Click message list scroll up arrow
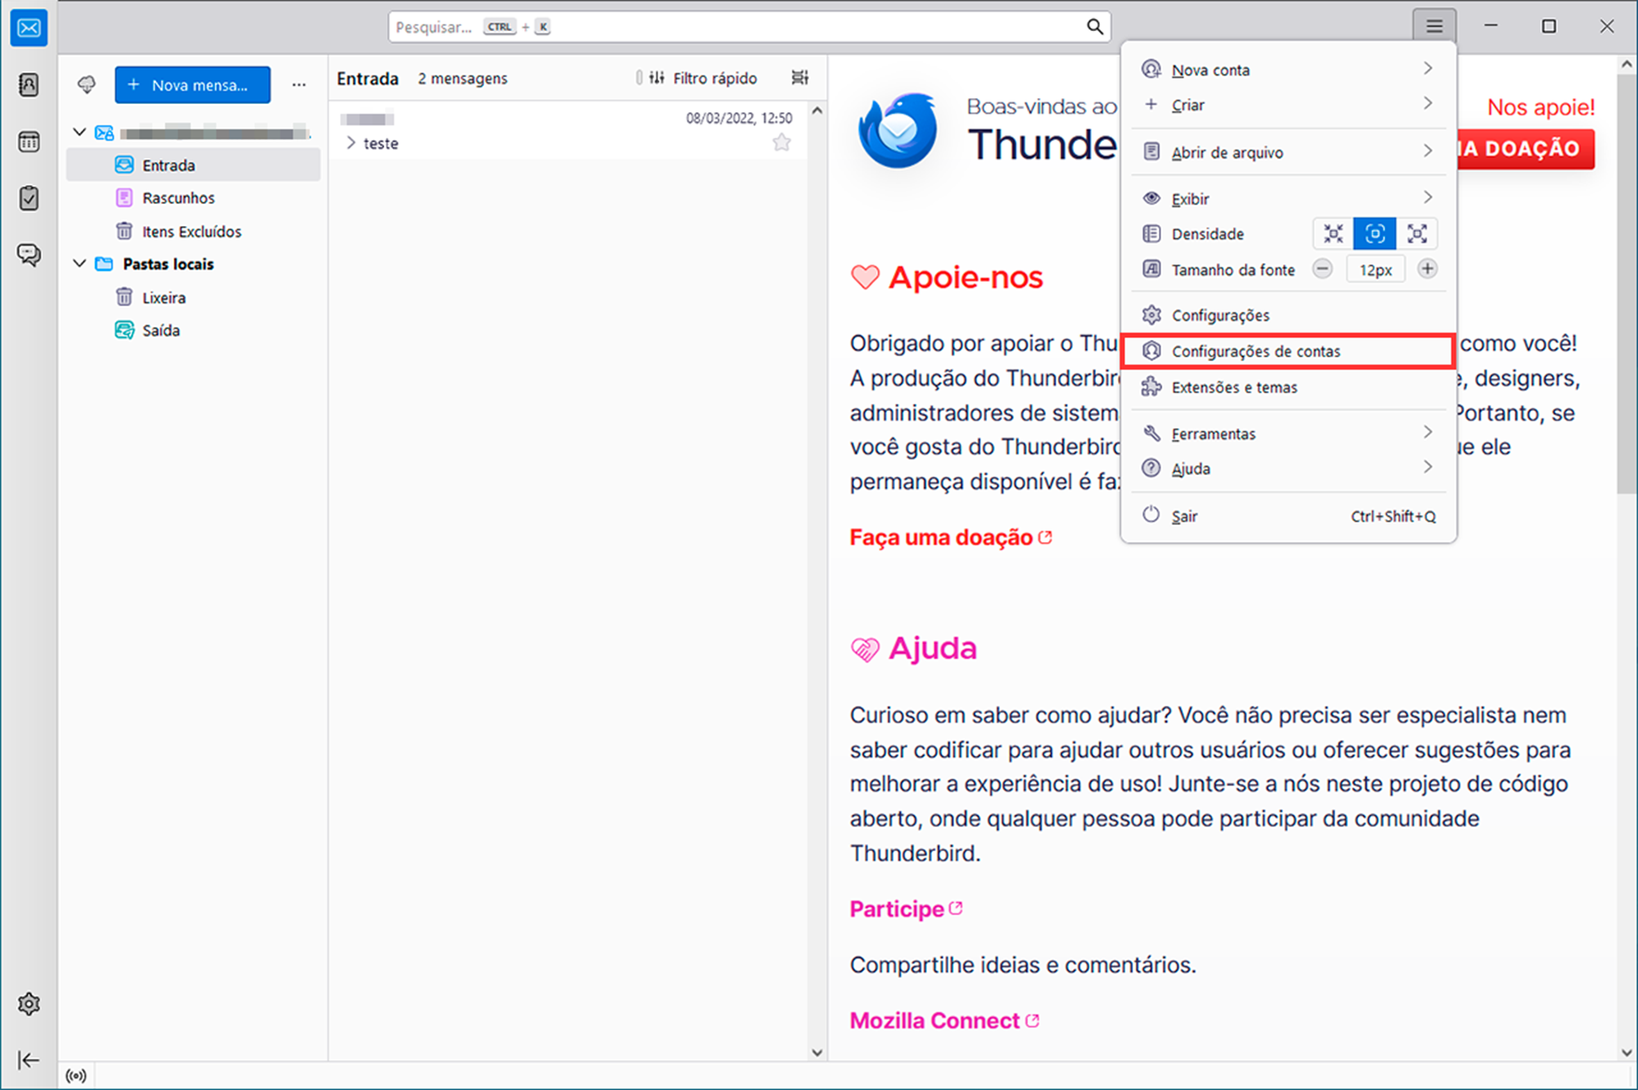1638x1090 pixels. [817, 111]
